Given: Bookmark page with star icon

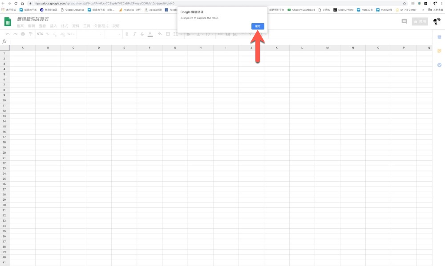Looking at the screenshot, I should pyautogui.click(x=405, y=4).
